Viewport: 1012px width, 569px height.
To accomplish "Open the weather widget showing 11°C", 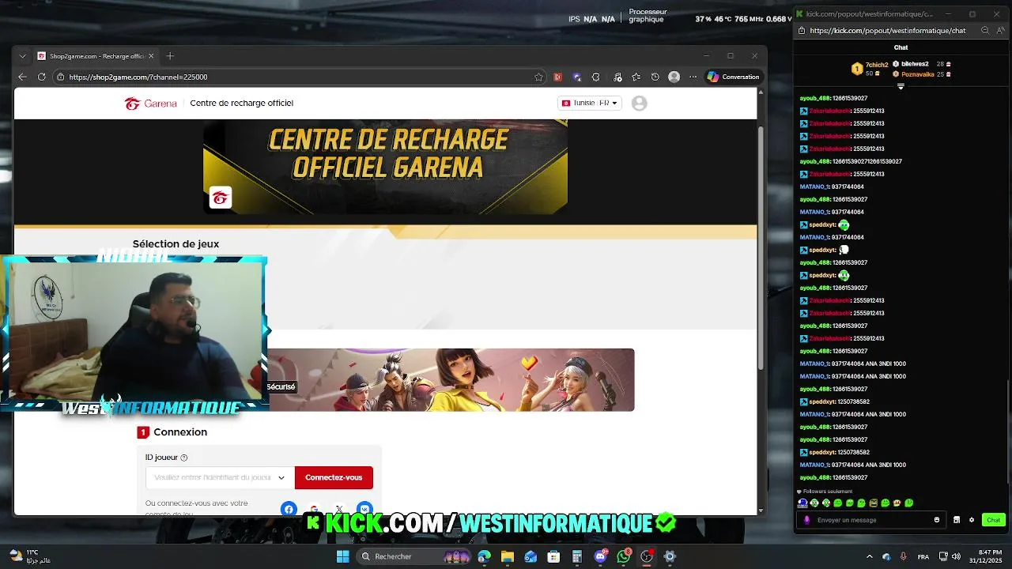I will coord(29,556).
